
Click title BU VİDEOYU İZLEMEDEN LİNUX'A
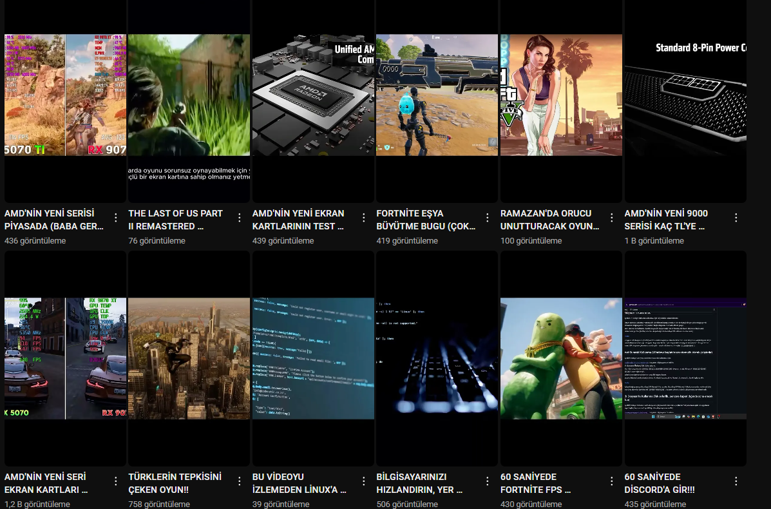[x=300, y=483]
